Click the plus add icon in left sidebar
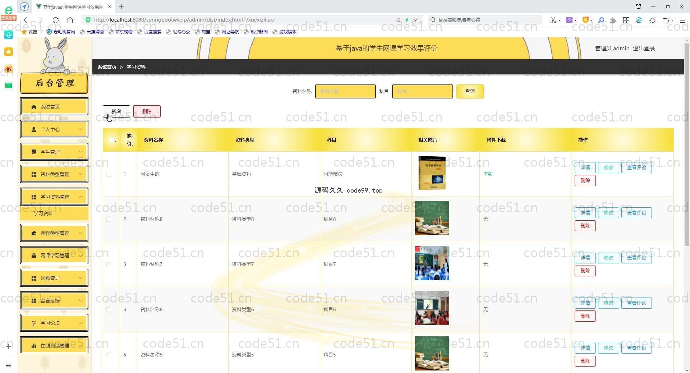The width and height of the screenshot is (690, 373). pos(9,346)
